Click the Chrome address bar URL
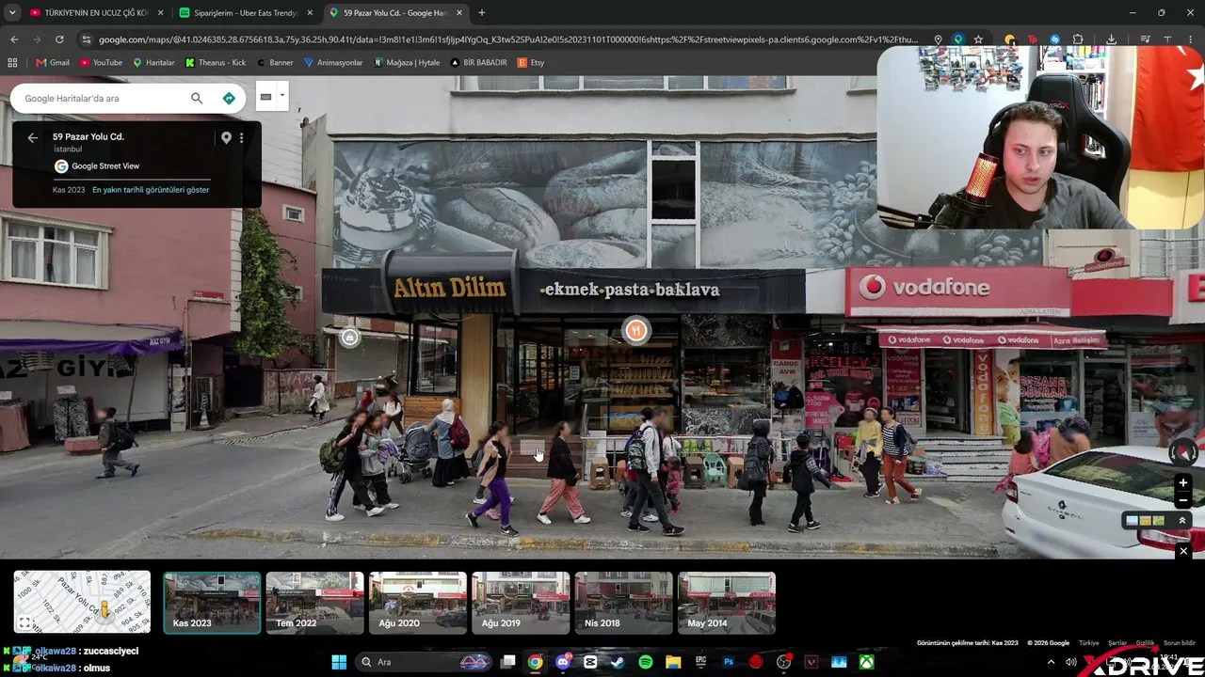The width and height of the screenshot is (1205, 677). point(508,39)
